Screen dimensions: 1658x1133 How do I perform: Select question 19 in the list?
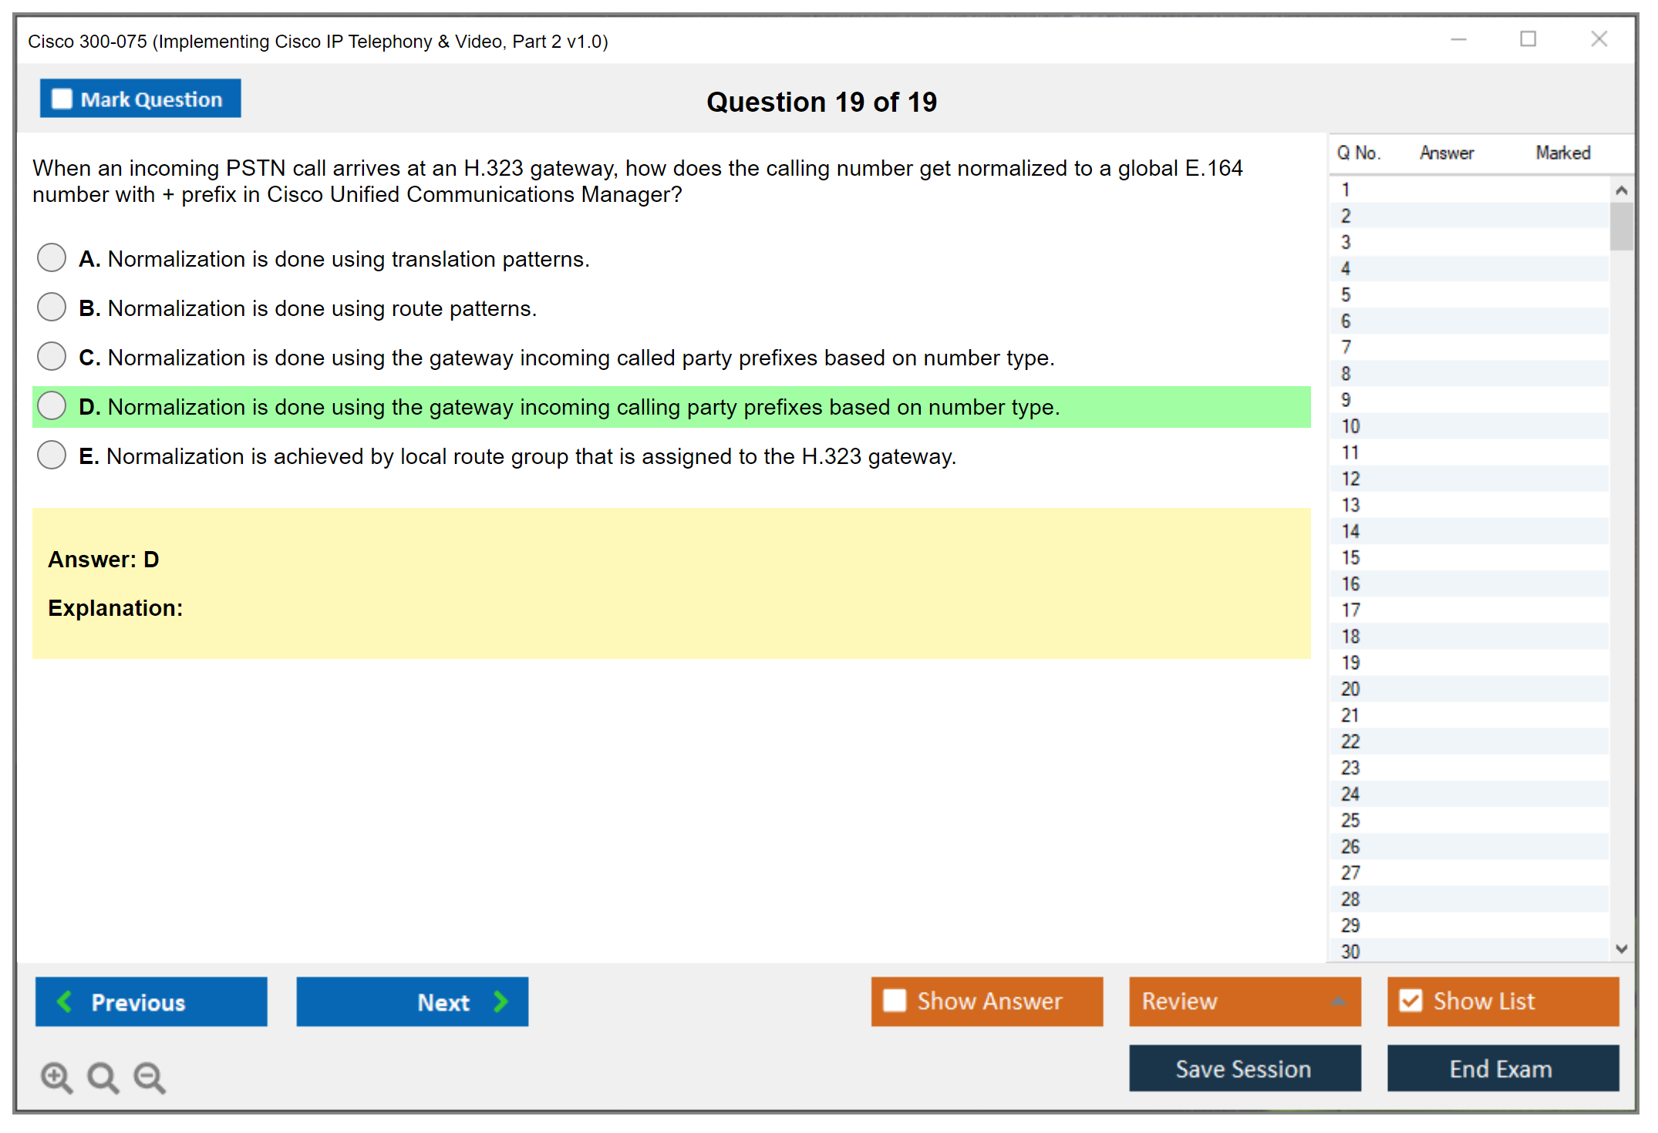1350,662
